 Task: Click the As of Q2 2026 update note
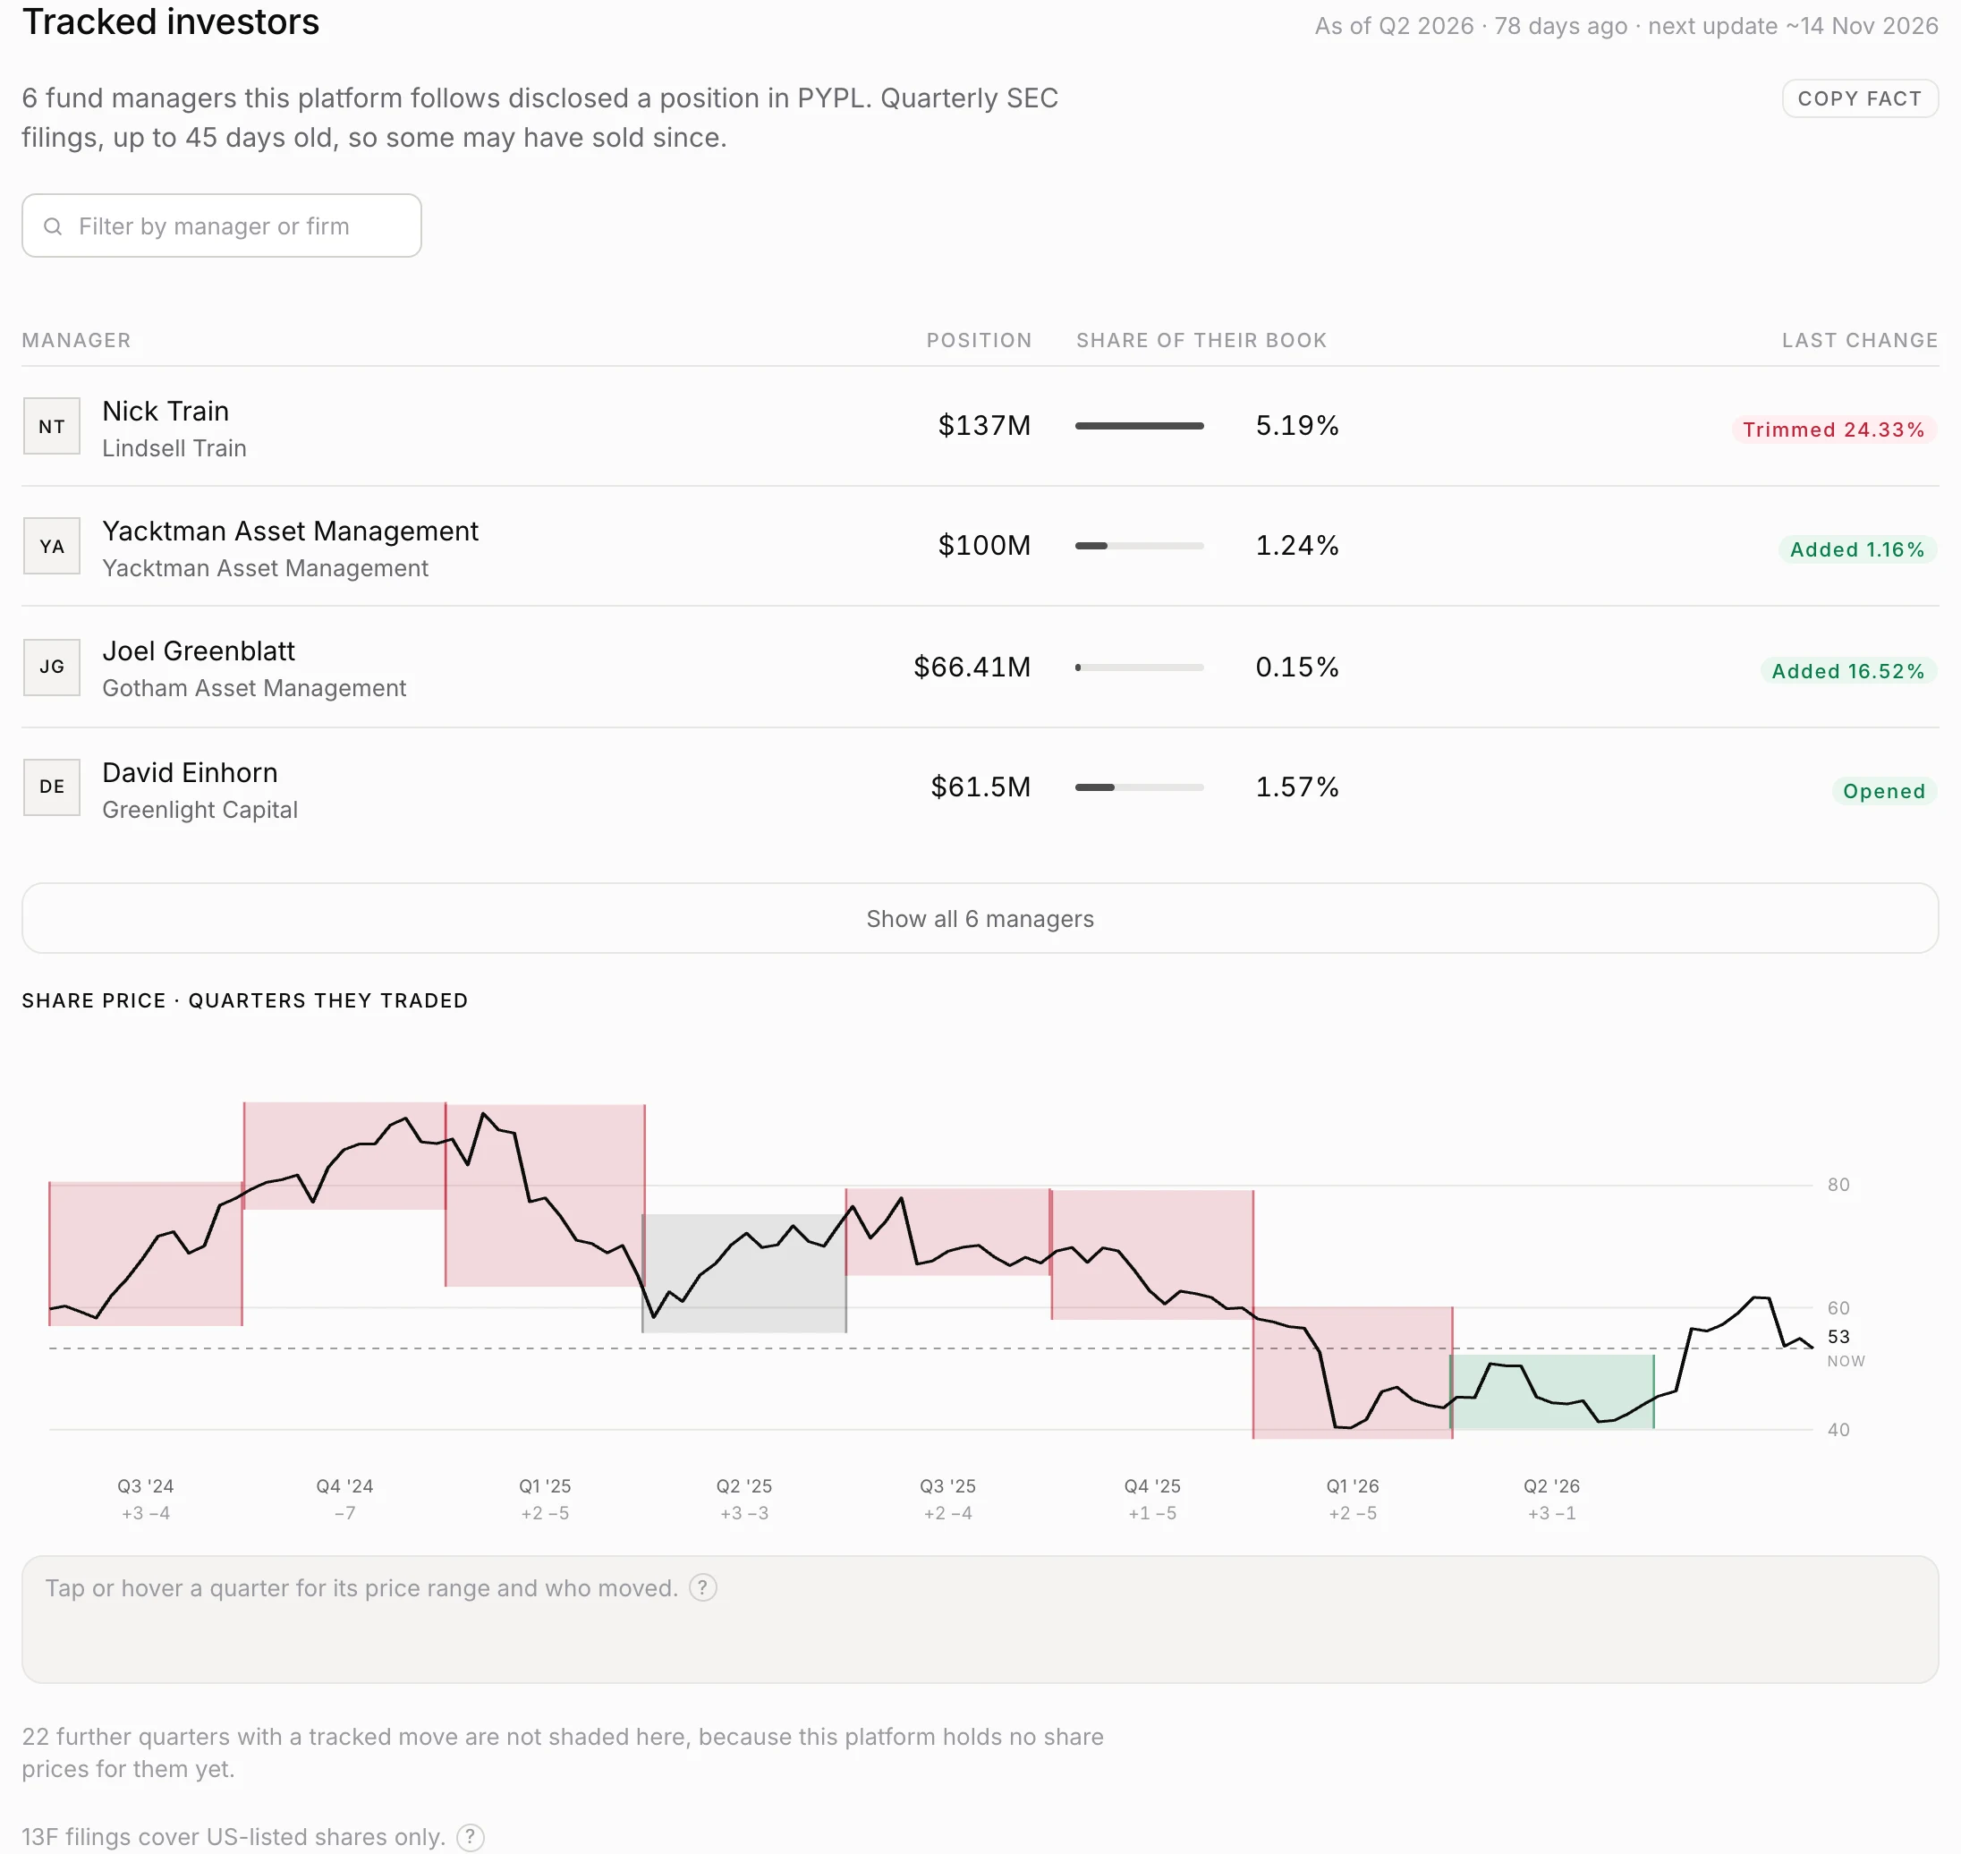coord(1626,26)
